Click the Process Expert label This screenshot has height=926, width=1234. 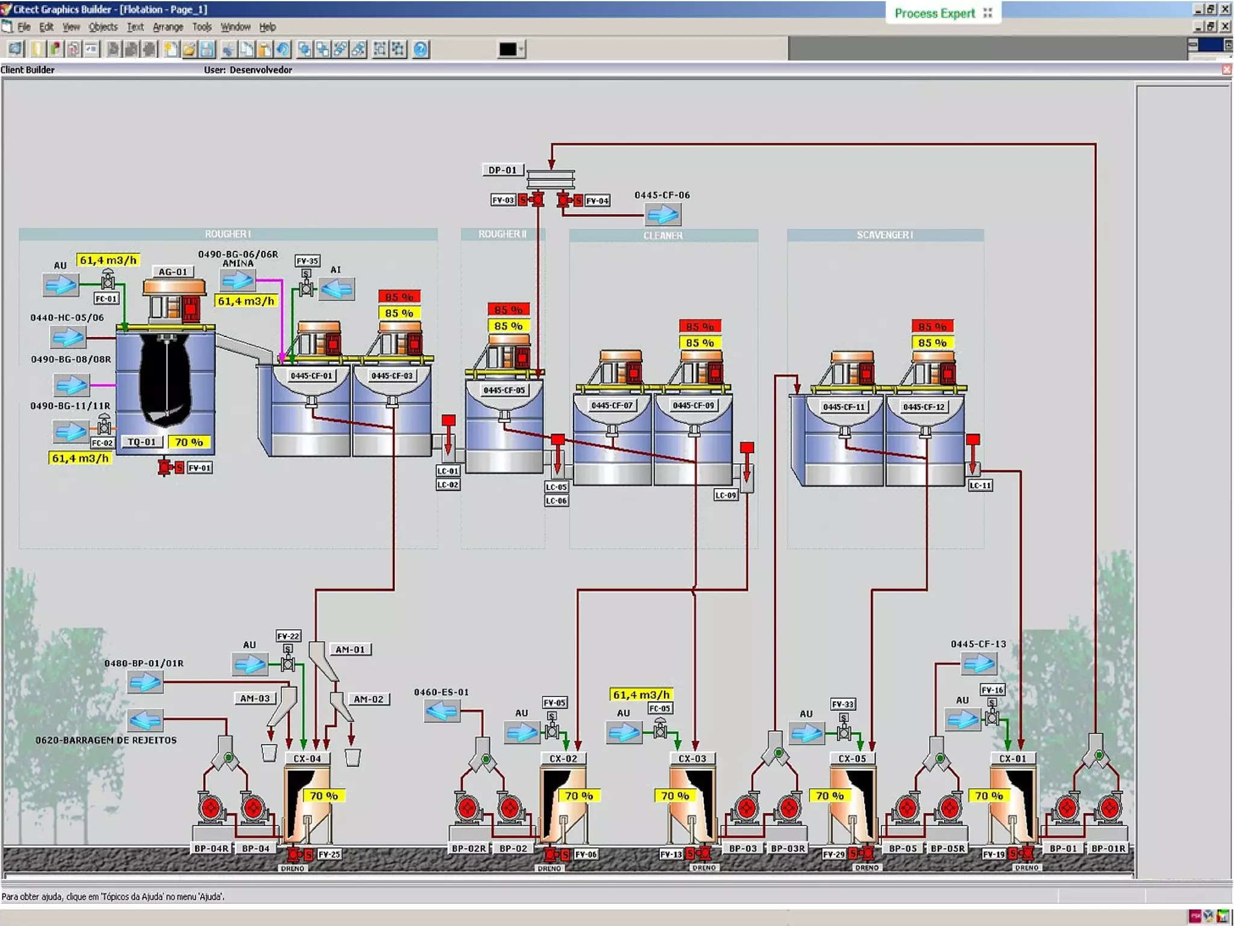pyautogui.click(x=935, y=13)
